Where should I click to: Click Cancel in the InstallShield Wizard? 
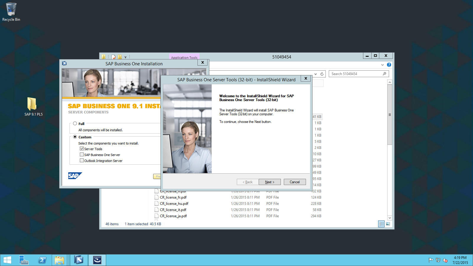[x=295, y=182]
